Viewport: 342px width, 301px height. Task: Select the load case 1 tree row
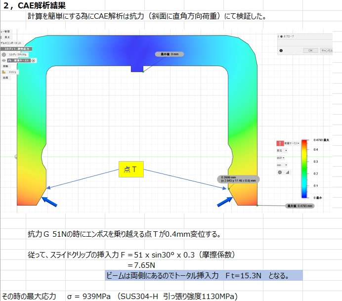19,60
